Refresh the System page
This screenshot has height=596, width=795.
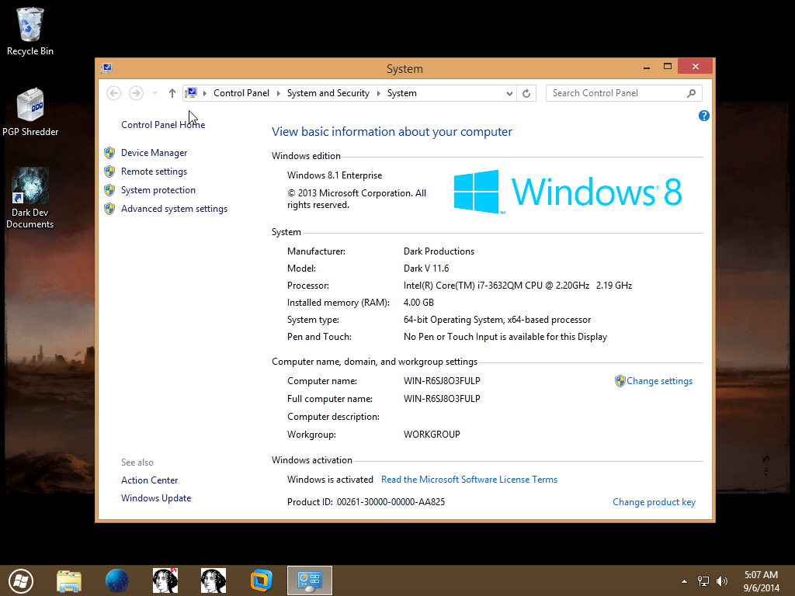tap(526, 93)
